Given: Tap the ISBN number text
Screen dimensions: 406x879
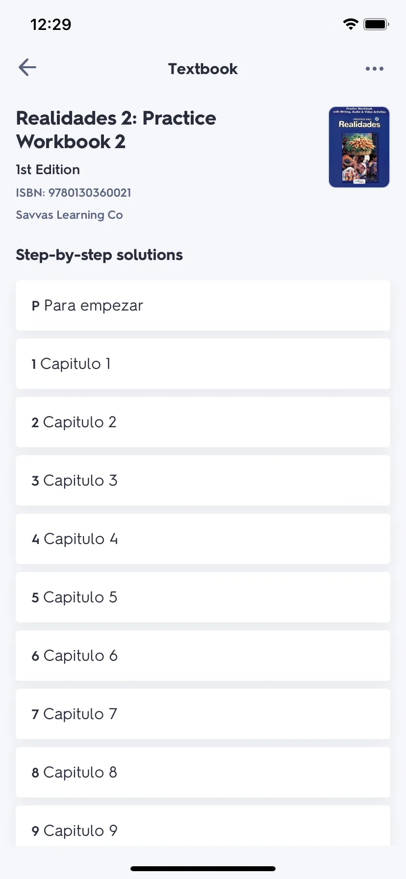Looking at the screenshot, I should [x=74, y=193].
